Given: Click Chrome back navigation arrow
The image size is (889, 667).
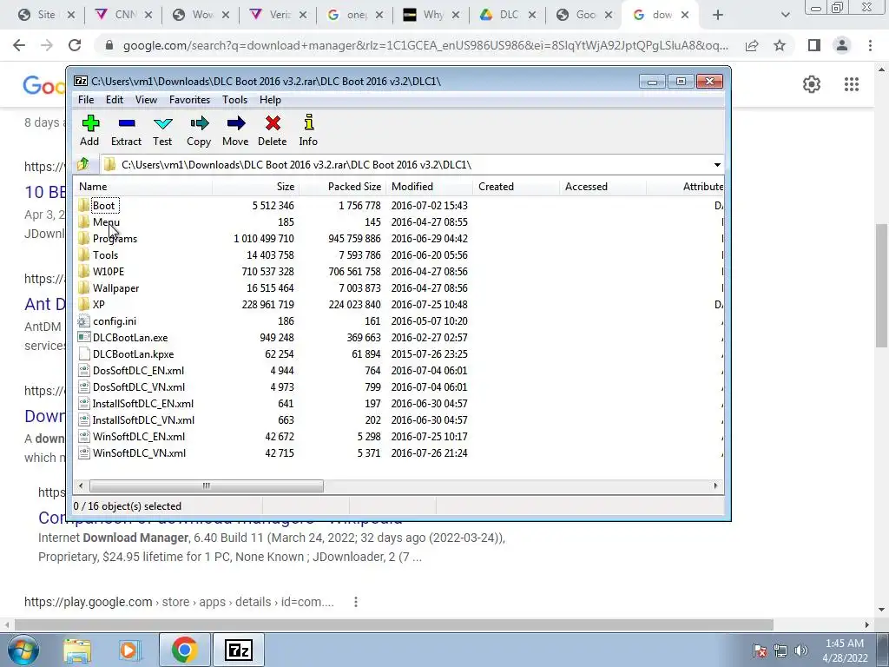Looking at the screenshot, I should click(x=19, y=45).
